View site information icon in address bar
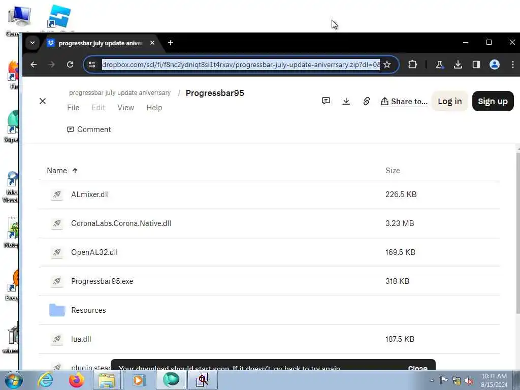The height and width of the screenshot is (390, 520). point(92,64)
